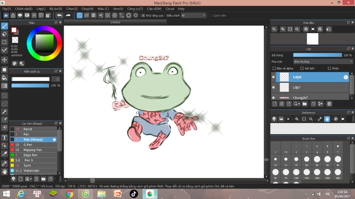This screenshot has width=355, height=199.
Task: Open the Cloud menu
Action: click(170, 9)
